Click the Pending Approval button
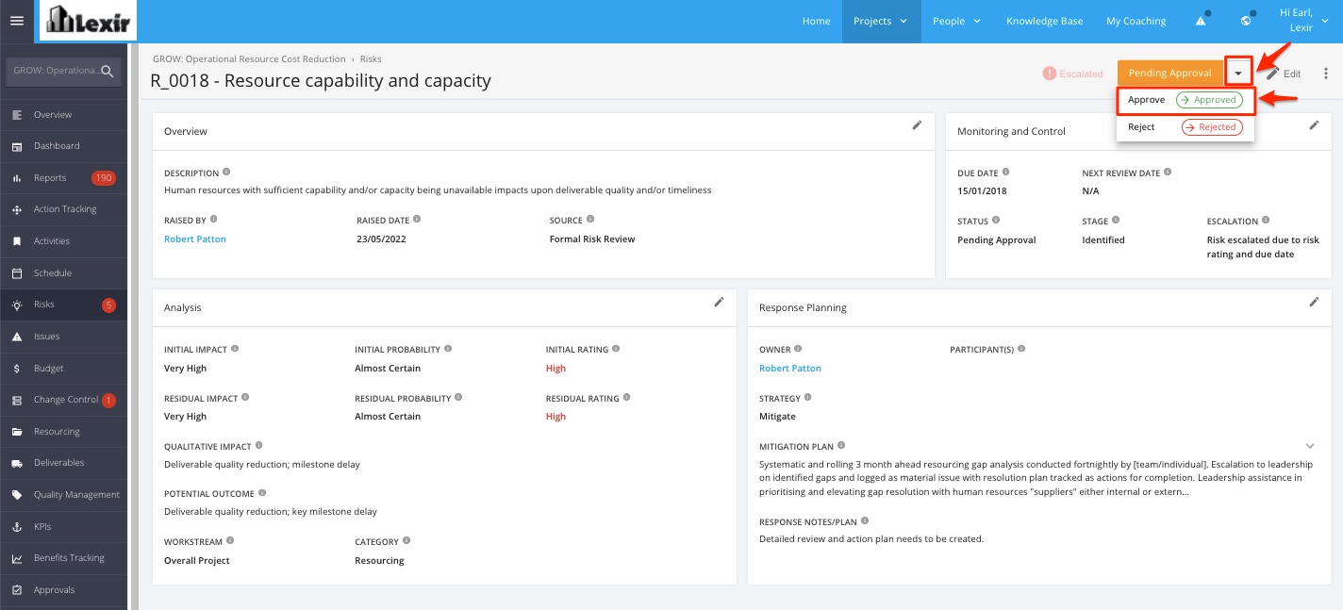This screenshot has width=1343, height=610. click(1170, 73)
